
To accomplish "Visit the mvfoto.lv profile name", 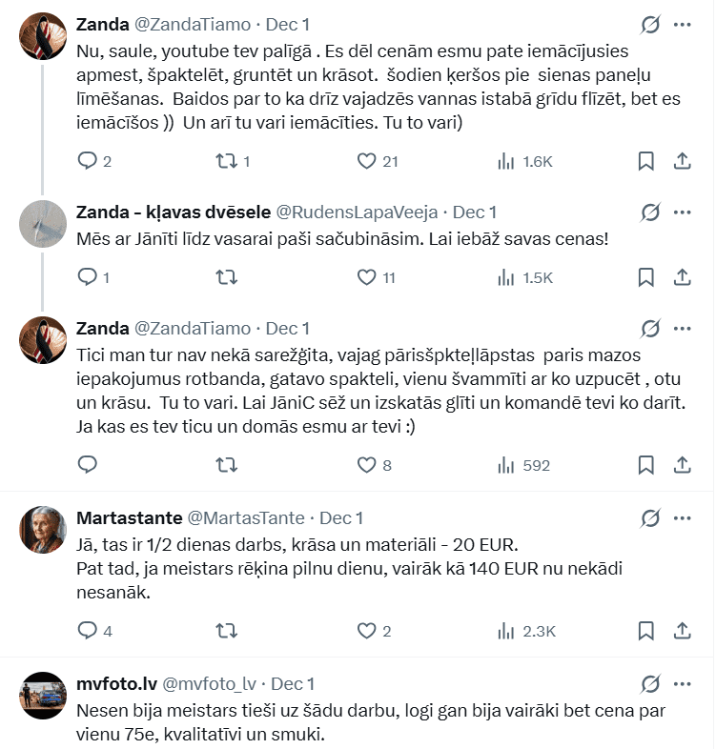I will [x=114, y=684].
